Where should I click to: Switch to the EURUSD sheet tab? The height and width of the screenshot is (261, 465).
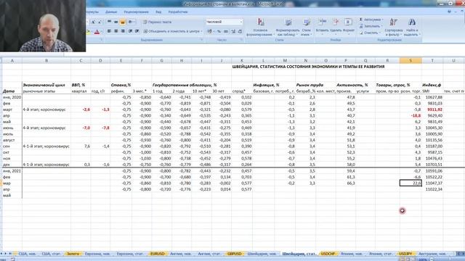point(157,254)
